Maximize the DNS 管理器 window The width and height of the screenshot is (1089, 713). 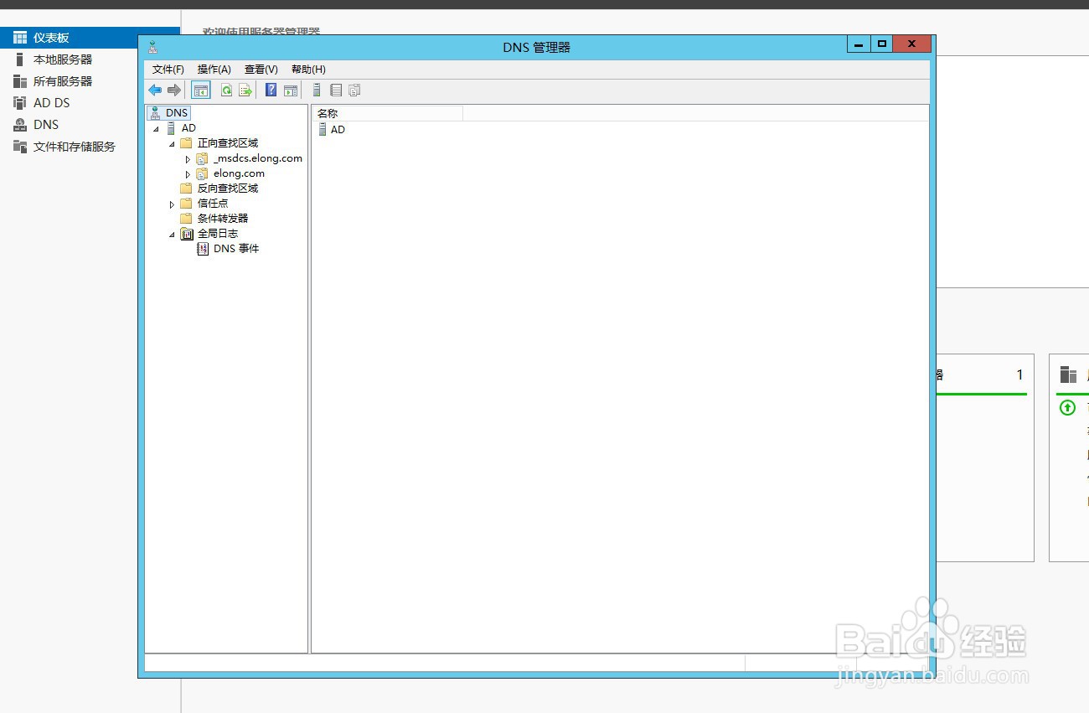[x=881, y=44]
